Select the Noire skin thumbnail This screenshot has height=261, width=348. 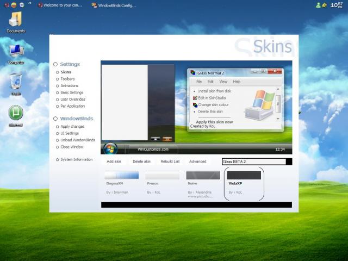tap(203, 175)
